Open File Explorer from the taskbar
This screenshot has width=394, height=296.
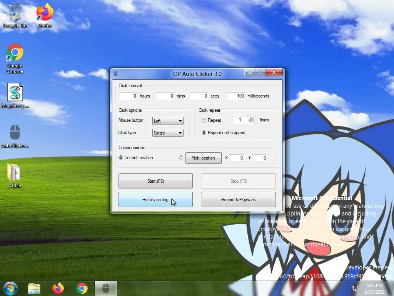tap(34, 288)
